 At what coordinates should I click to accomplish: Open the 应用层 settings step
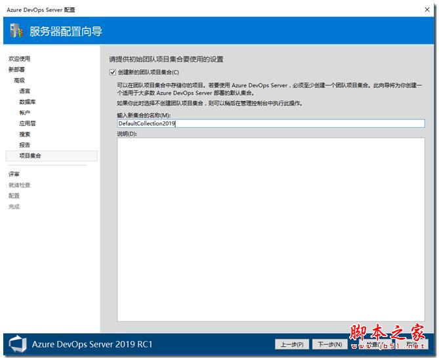(28, 123)
